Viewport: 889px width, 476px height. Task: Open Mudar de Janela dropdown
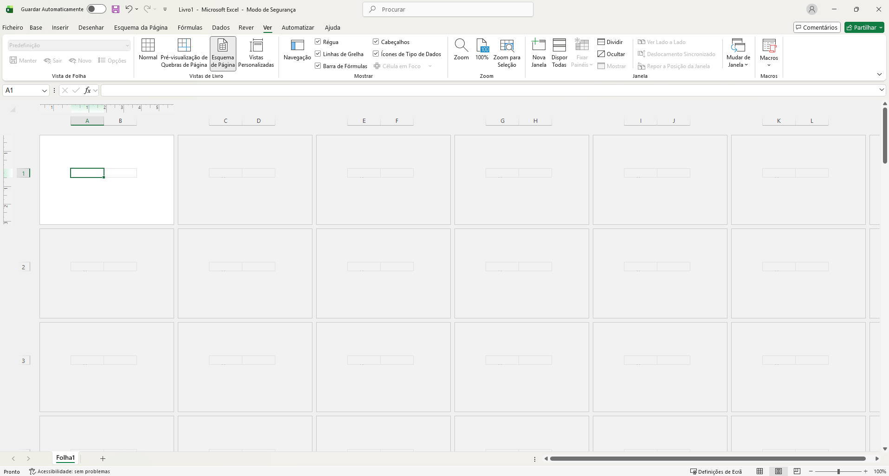(738, 53)
